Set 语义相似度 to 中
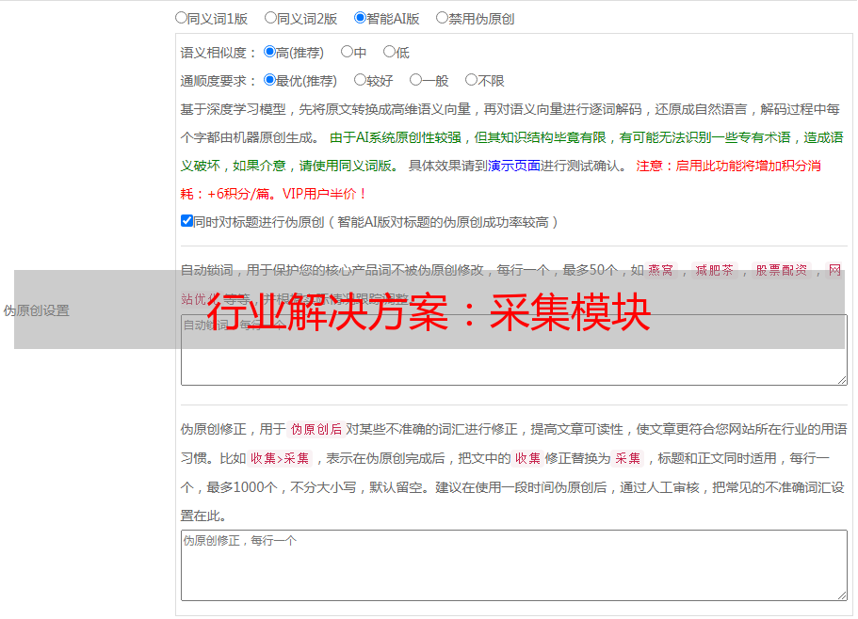This screenshot has width=858, height=619. pos(347,52)
